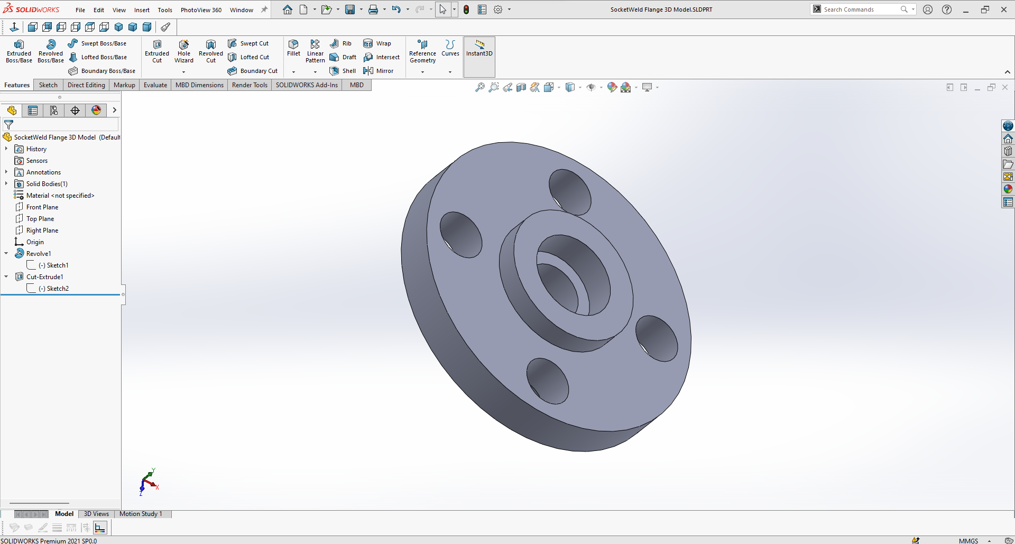1015x544 pixels.
Task: Pick the Boundary Boss/Base tool
Action: coord(102,71)
